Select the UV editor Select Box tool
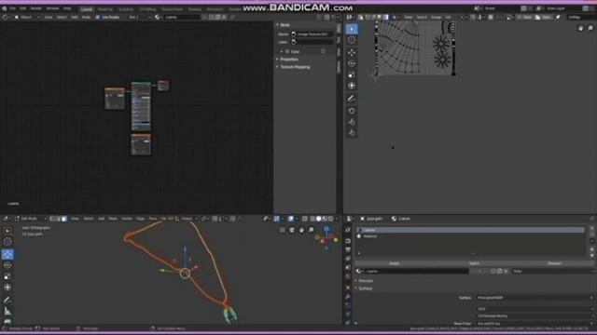The image size is (597, 335). point(352,29)
